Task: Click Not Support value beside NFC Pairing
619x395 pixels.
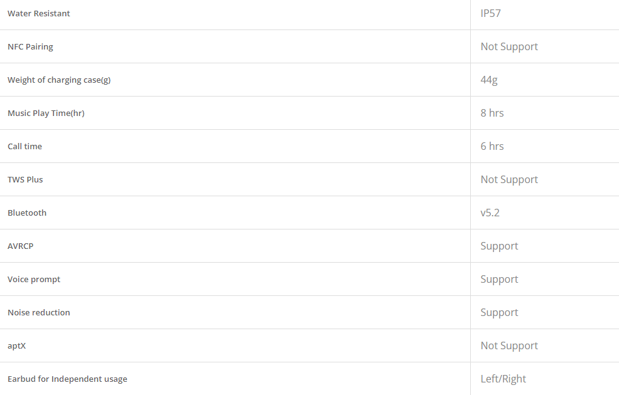Action: tap(509, 46)
